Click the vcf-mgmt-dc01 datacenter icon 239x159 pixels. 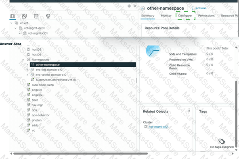pos(21,28)
